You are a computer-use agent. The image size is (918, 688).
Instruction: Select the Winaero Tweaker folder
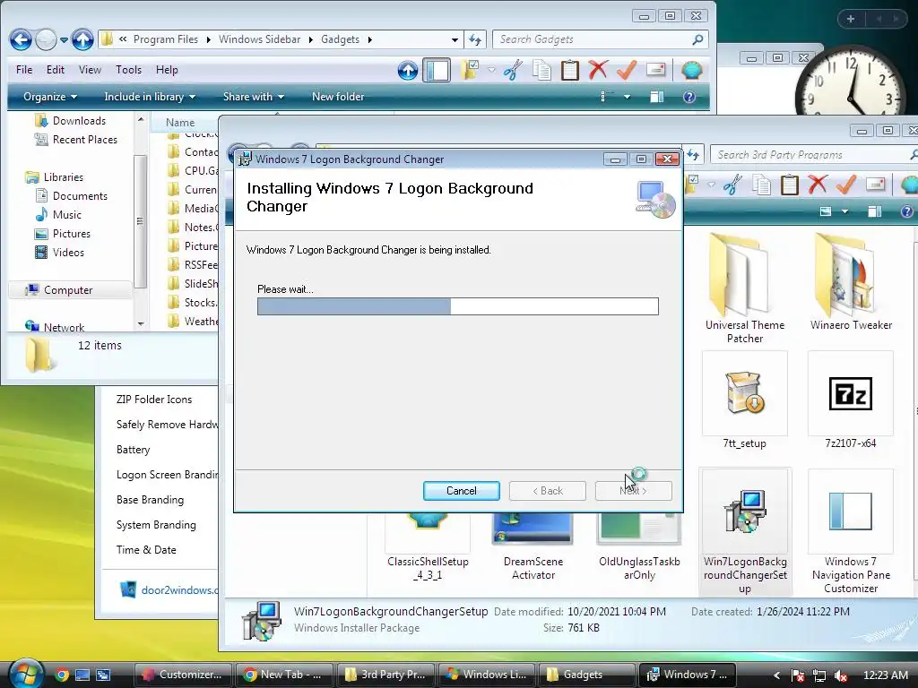(851, 282)
